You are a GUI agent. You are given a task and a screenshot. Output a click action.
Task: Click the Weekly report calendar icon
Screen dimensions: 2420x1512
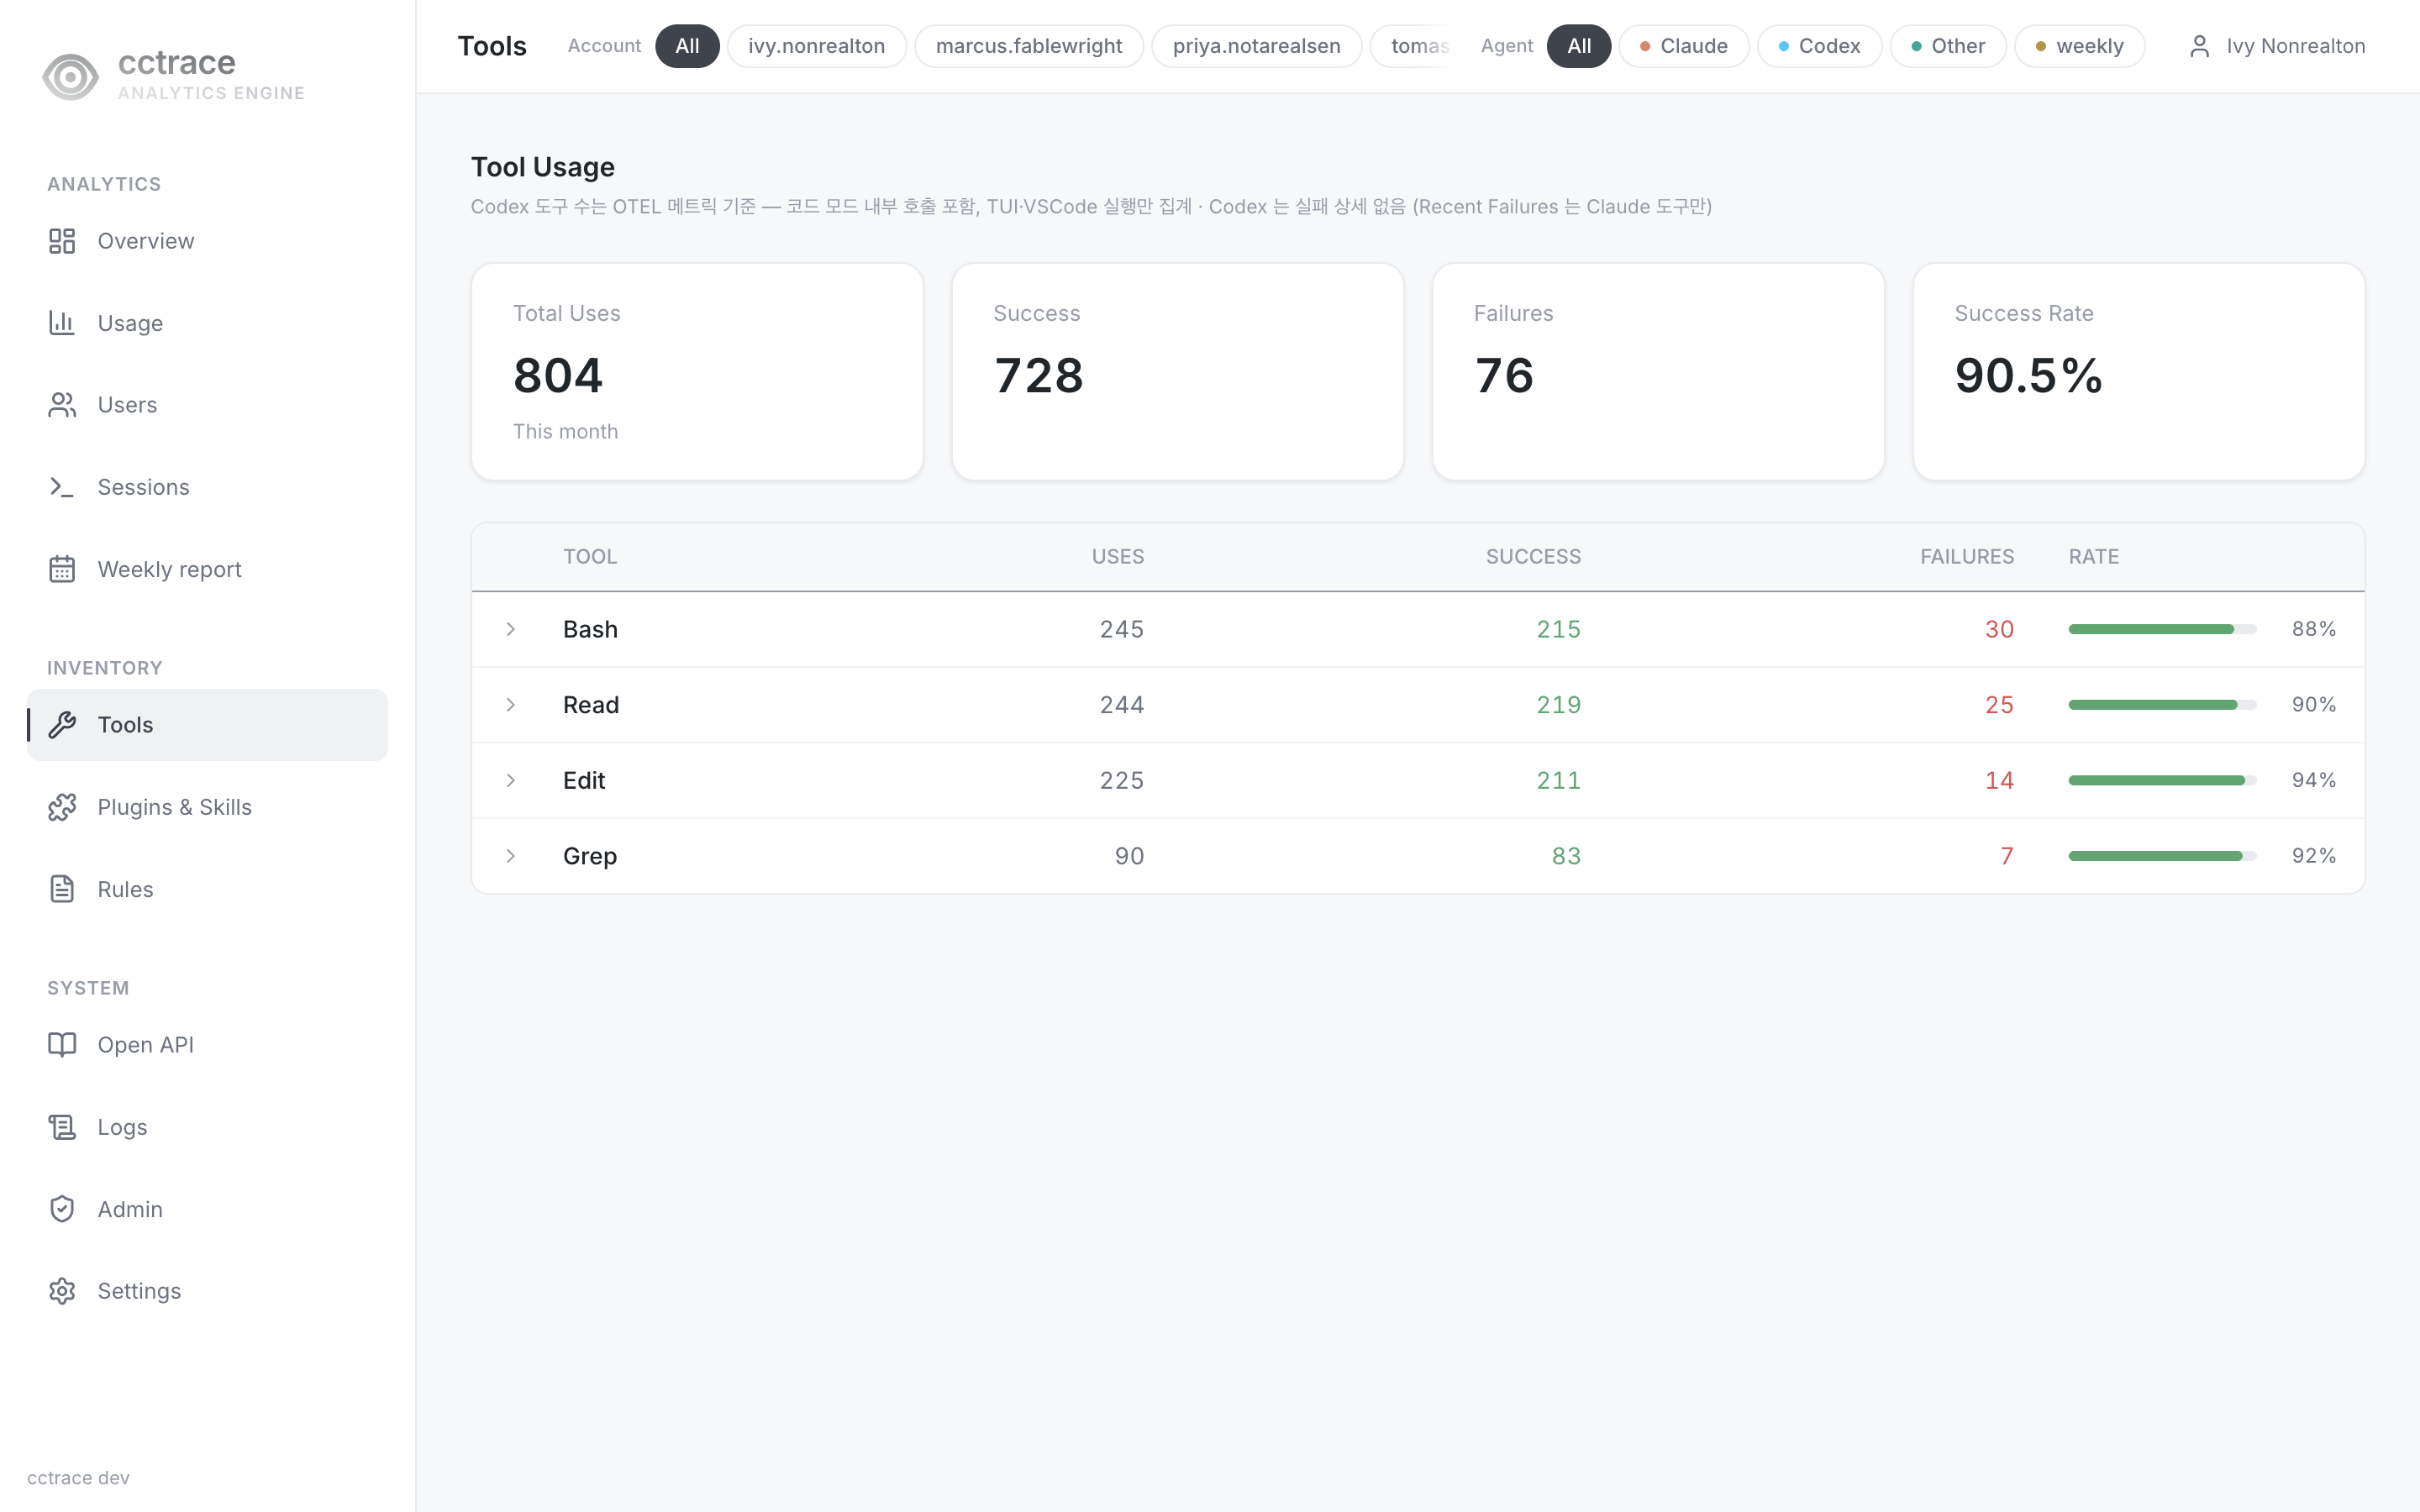click(62, 569)
